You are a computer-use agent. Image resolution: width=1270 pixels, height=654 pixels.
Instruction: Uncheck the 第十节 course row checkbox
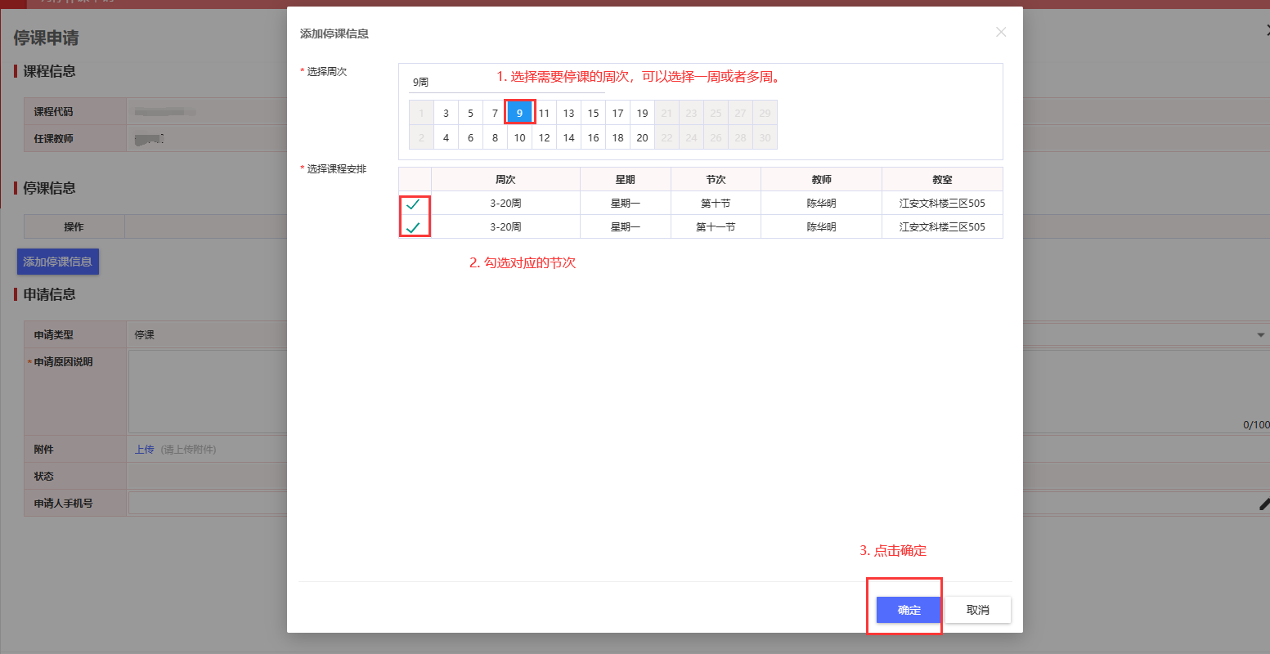(414, 204)
